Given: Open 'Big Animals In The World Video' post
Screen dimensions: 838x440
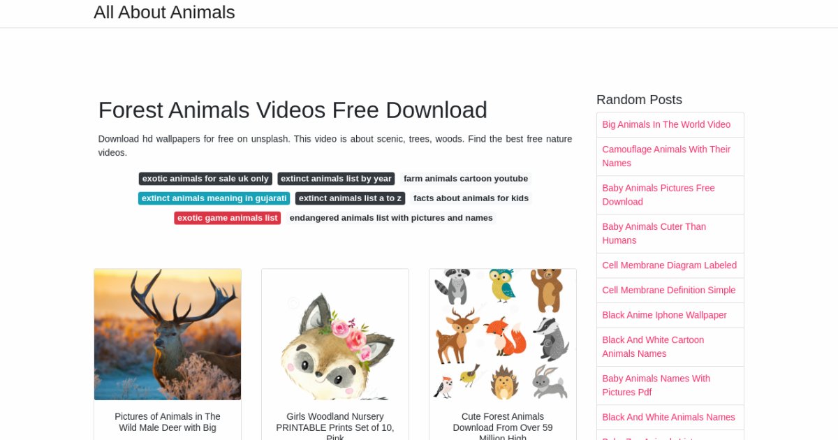Looking at the screenshot, I should point(666,124).
